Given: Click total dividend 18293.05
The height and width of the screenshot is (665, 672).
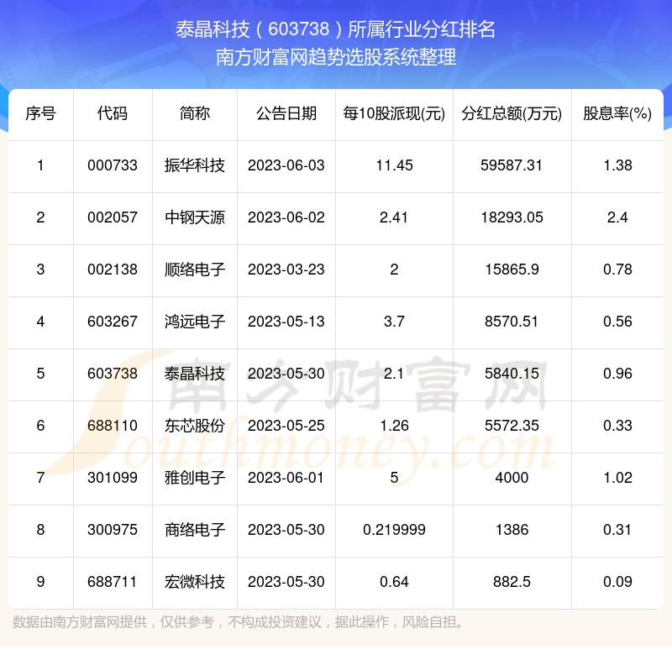Looking at the screenshot, I should (x=512, y=217).
